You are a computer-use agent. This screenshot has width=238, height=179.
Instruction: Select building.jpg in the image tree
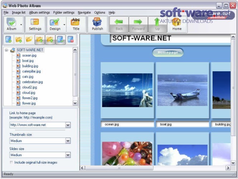pos(30,66)
